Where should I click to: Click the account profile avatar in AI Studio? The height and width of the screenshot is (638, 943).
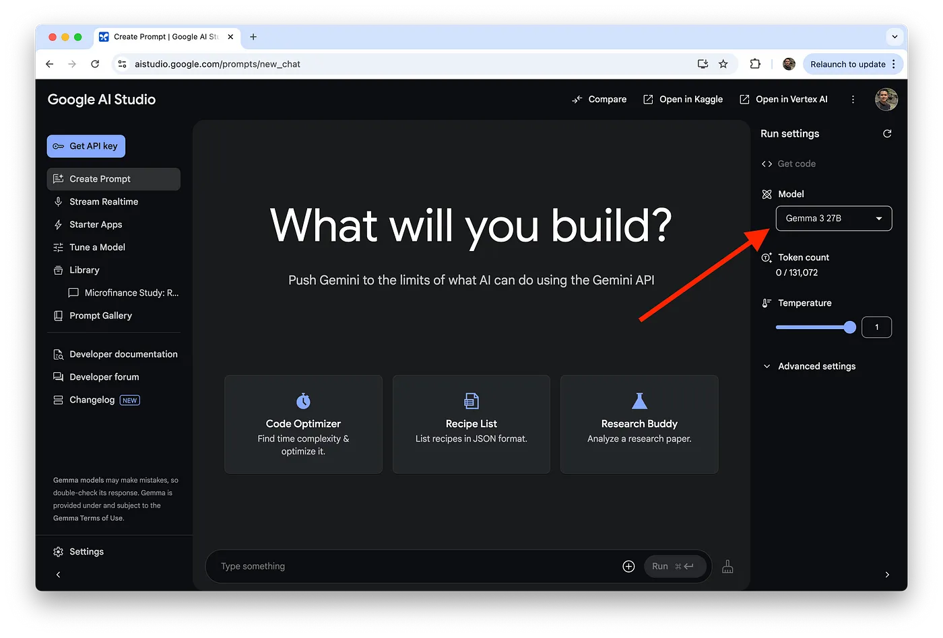tap(886, 100)
